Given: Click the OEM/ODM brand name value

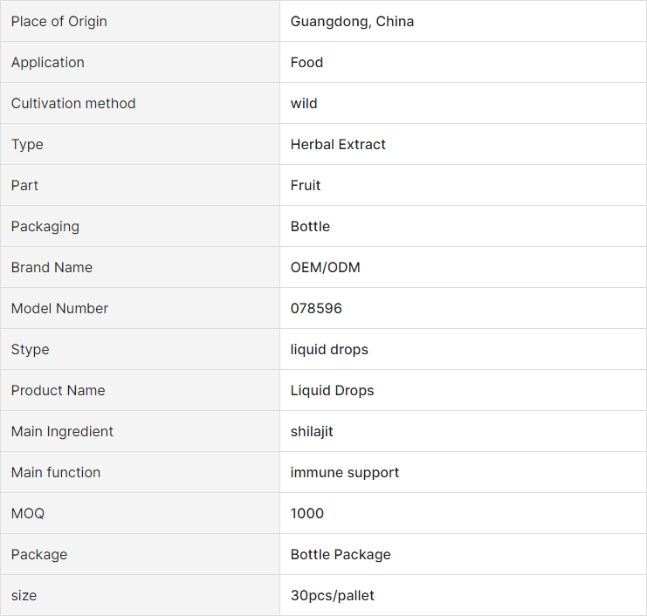Looking at the screenshot, I should [325, 267].
